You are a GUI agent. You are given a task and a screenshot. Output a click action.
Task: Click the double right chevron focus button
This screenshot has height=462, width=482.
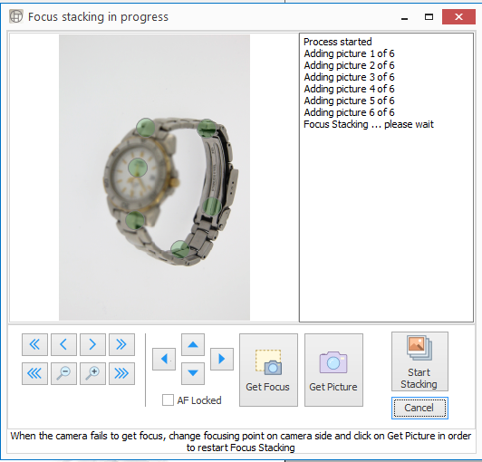121,344
